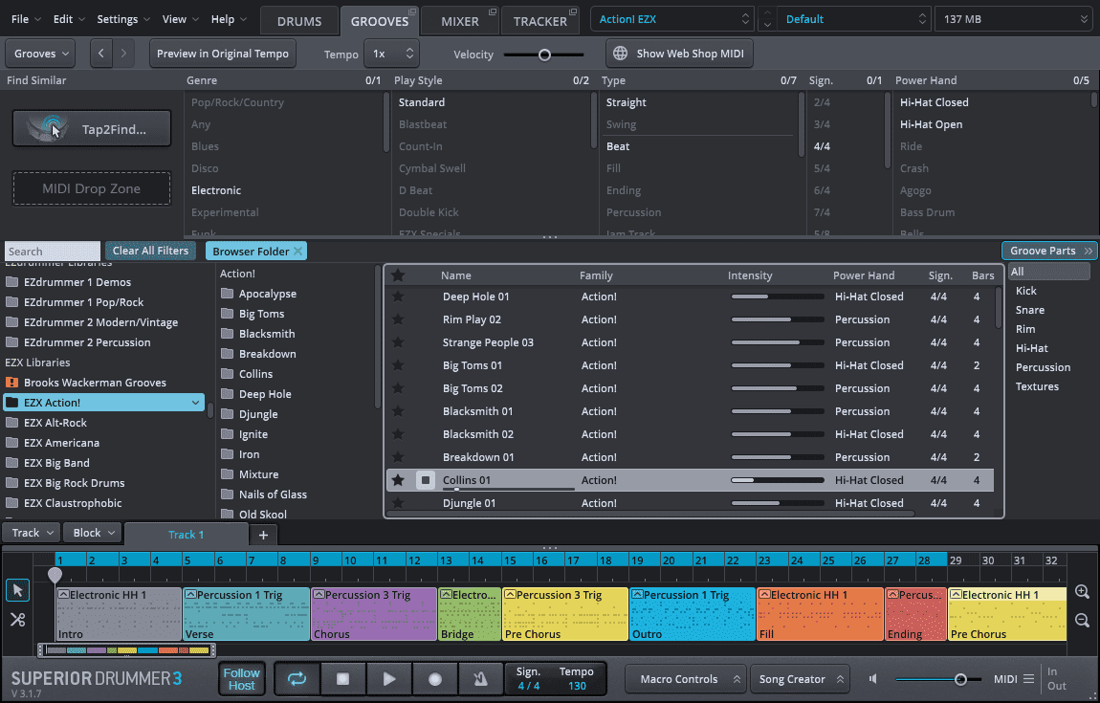Select the Electronic genre filter
This screenshot has height=703, width=1100.
coord(216,190)
